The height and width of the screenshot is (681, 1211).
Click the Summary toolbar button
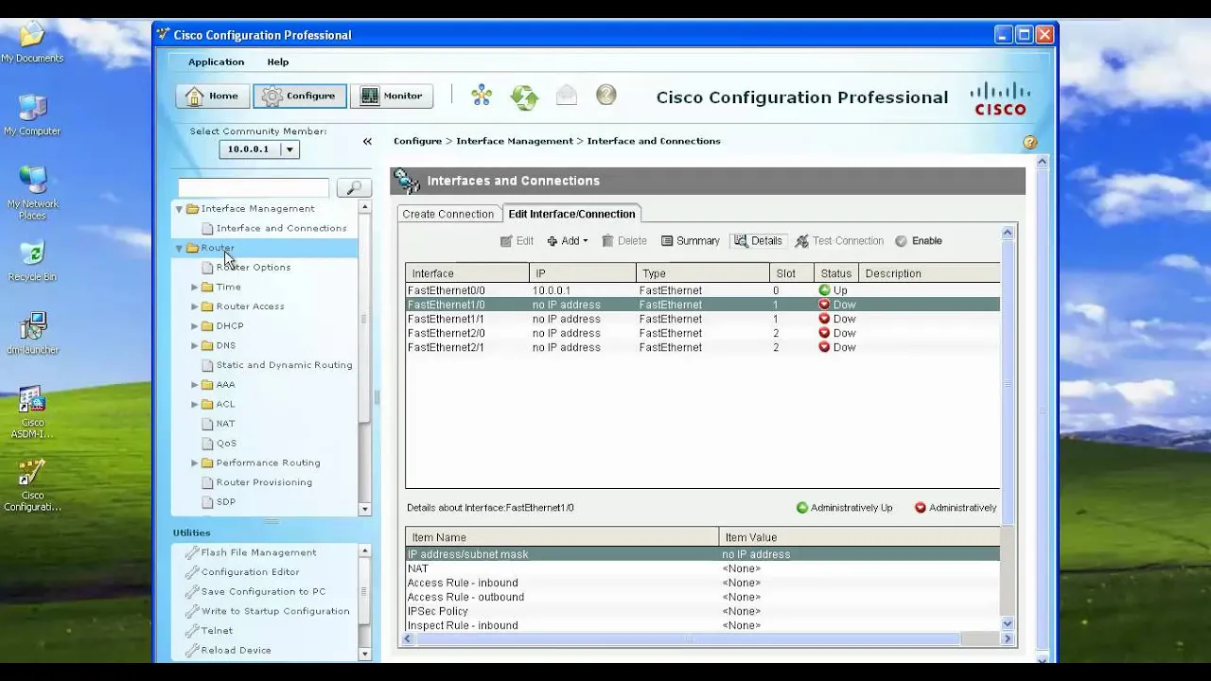(691, 241)
